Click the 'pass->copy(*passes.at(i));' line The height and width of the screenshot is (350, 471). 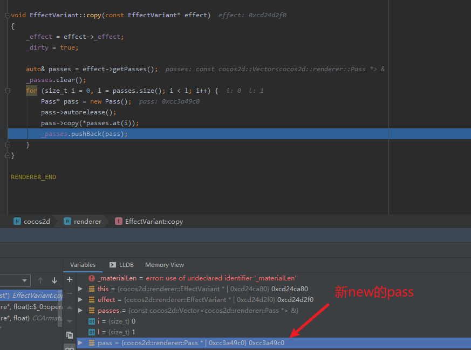[90, 123]
